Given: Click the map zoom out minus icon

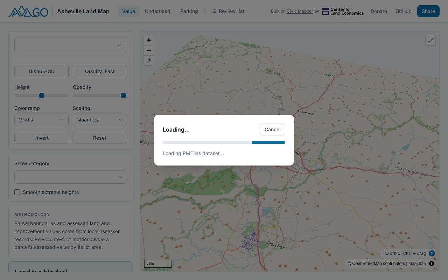Looking at the screenshot, I should point(149,50).
